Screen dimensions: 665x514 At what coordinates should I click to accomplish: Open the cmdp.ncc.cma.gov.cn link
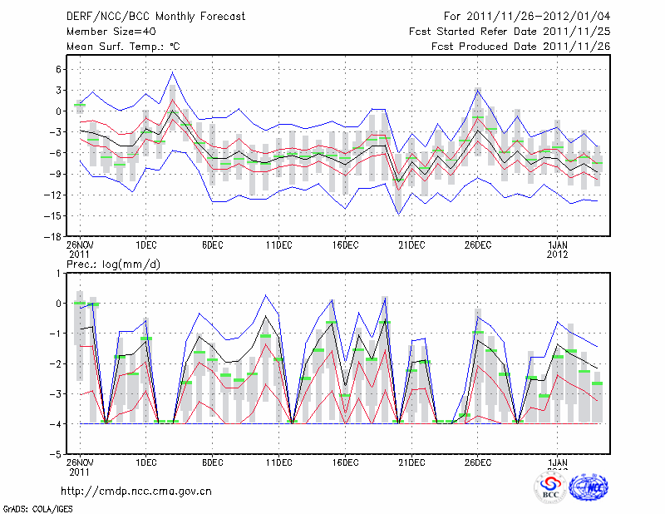click(137, 491)
